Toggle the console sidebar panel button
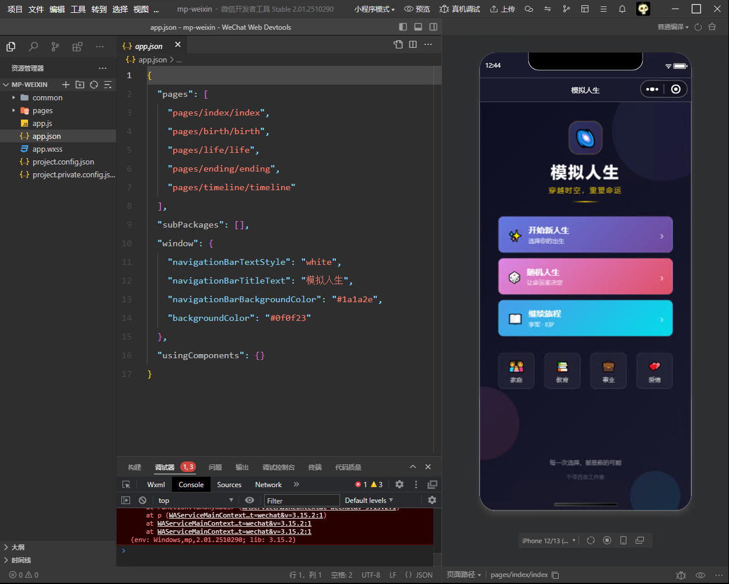 (x=125, y=501)
